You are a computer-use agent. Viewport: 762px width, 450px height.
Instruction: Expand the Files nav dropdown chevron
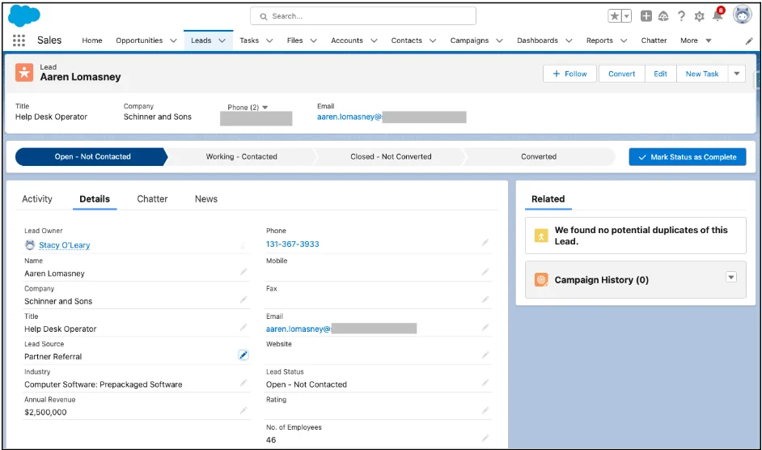313,40
